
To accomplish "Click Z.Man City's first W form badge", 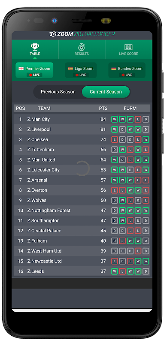I will click(115, 119).
